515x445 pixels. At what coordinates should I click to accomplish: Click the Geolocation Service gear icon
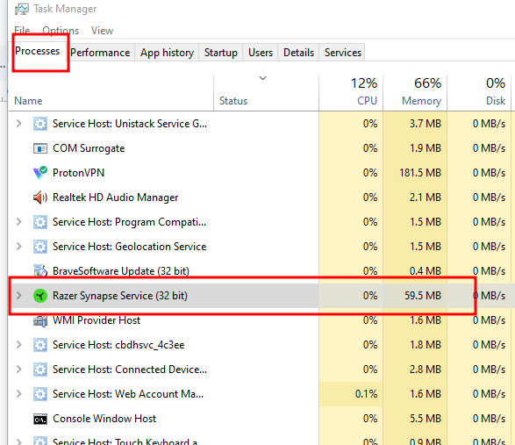[x=40, y=247]
